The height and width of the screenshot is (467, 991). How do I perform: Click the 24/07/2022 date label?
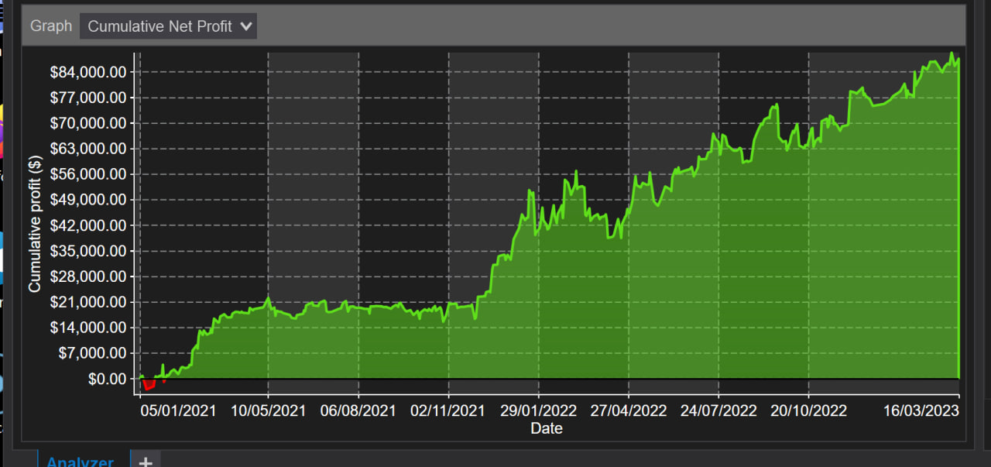tap(718, 410)
